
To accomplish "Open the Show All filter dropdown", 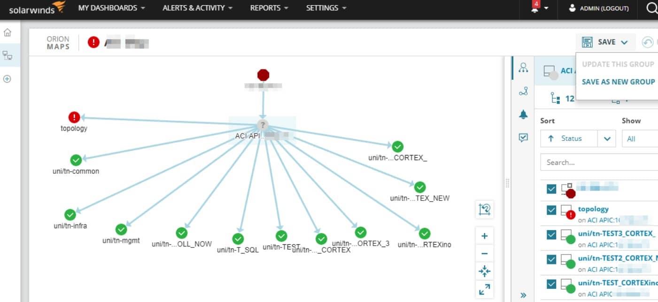I will coord(640,139).
